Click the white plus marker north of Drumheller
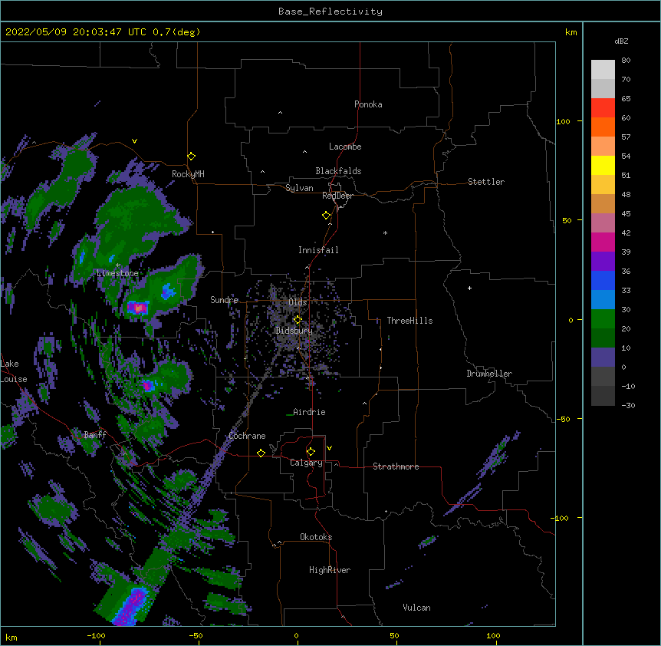 click(x=469, y=288)
